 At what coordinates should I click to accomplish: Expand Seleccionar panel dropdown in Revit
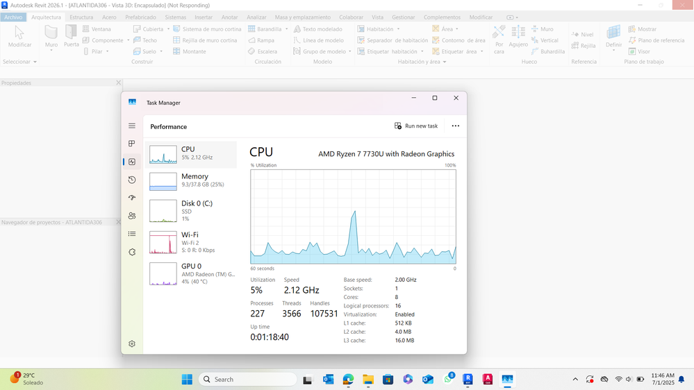(35, 62)
